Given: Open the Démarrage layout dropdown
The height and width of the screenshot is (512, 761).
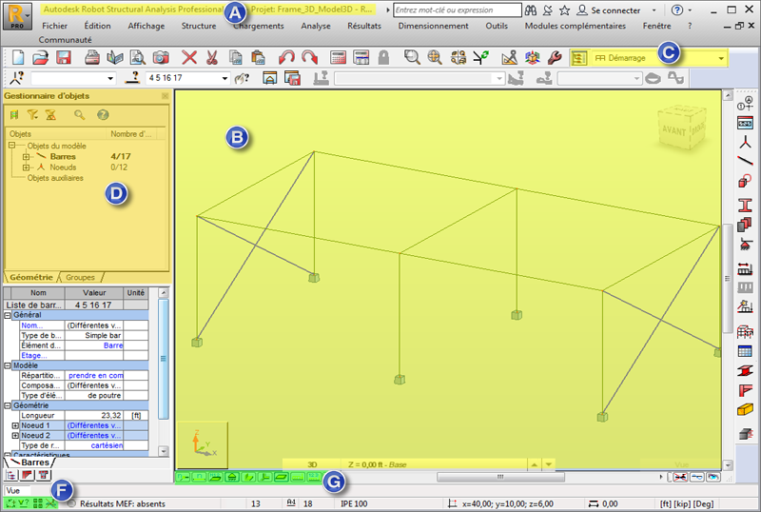Looking at the screenshot, I should coord(721,58).
